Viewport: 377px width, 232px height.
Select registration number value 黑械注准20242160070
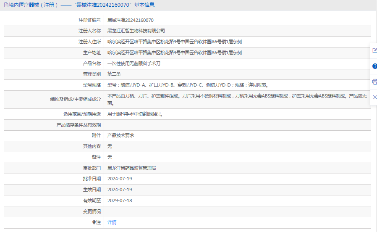tap(130, 20)
